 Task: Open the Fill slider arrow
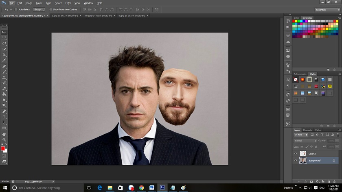(337, 147)
